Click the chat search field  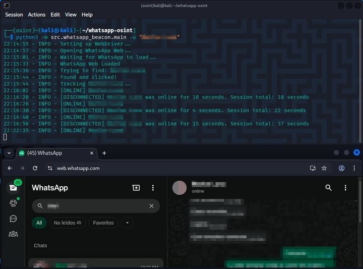96,206
